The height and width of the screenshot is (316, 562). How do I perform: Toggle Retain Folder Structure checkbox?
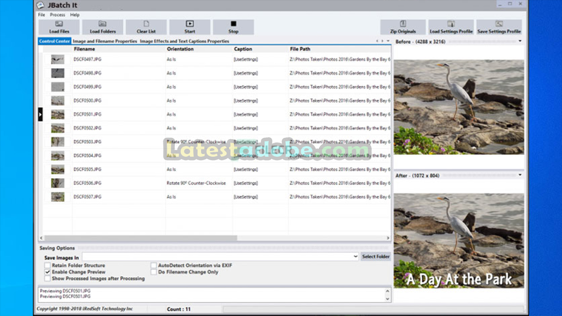47,266
